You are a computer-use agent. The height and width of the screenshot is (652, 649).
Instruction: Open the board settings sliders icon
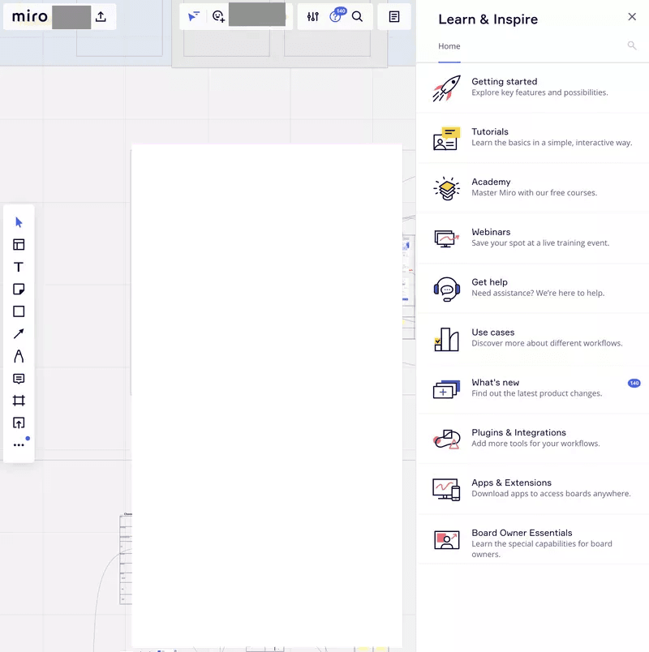pos(313,17)
